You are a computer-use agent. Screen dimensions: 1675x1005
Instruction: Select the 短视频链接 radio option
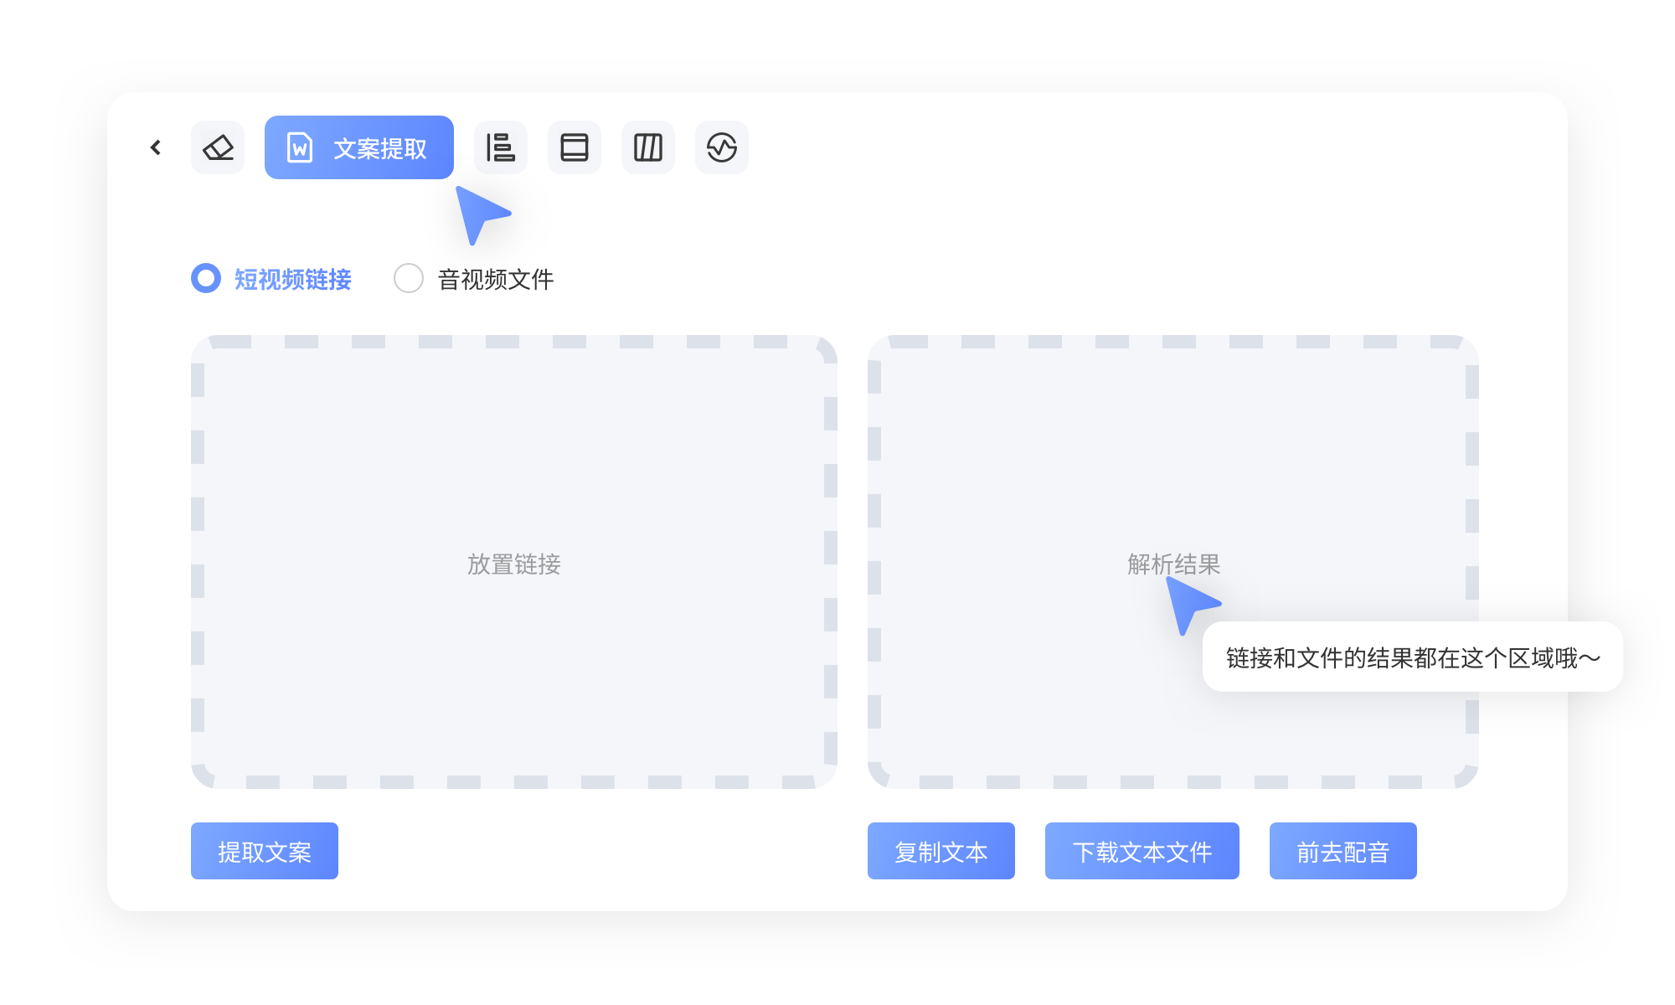tap(205, 279)
